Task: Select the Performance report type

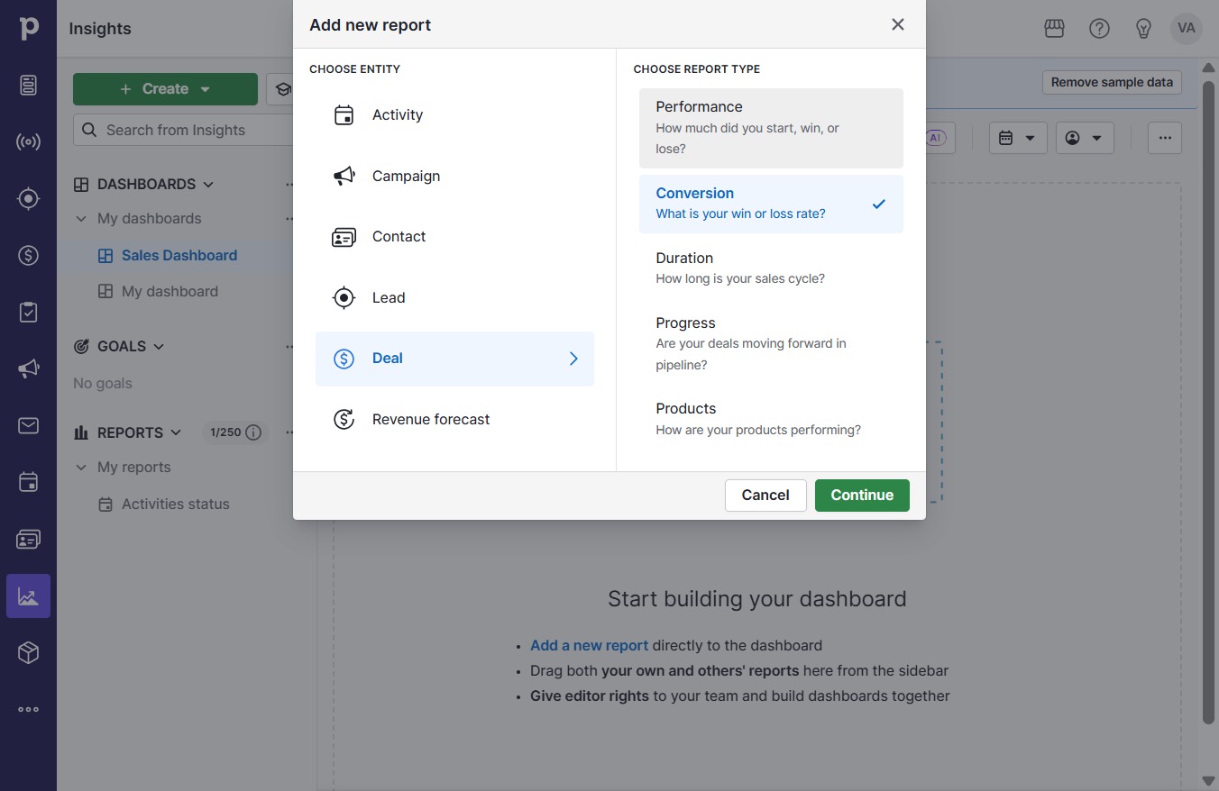Action: click(771, 128)
